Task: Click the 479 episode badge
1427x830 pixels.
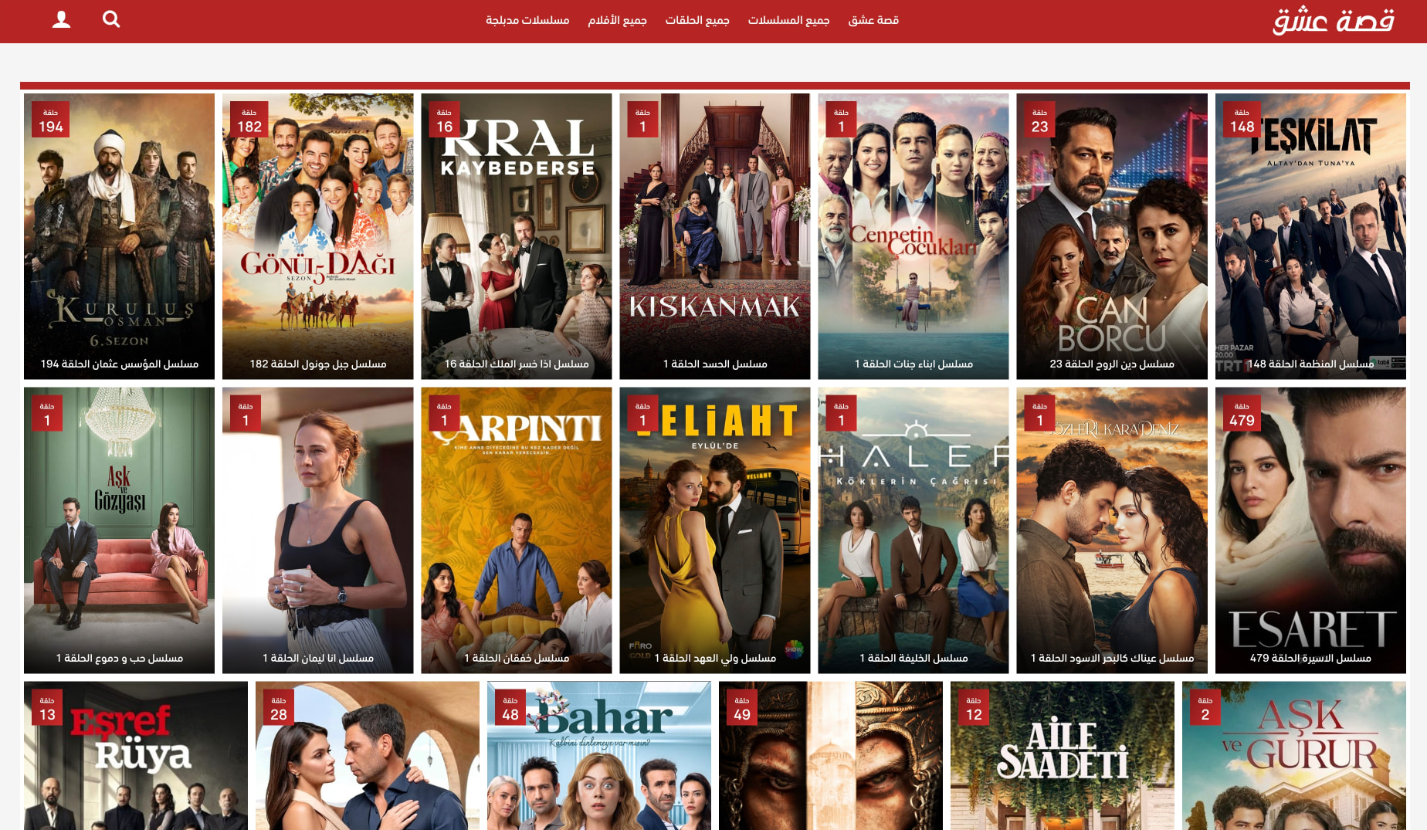Action: click(1242, 413)
